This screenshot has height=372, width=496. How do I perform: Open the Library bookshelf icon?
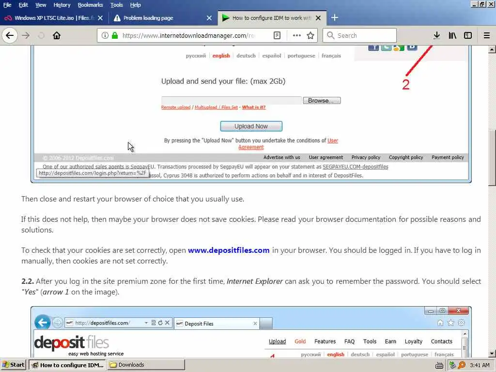point(452,35)
